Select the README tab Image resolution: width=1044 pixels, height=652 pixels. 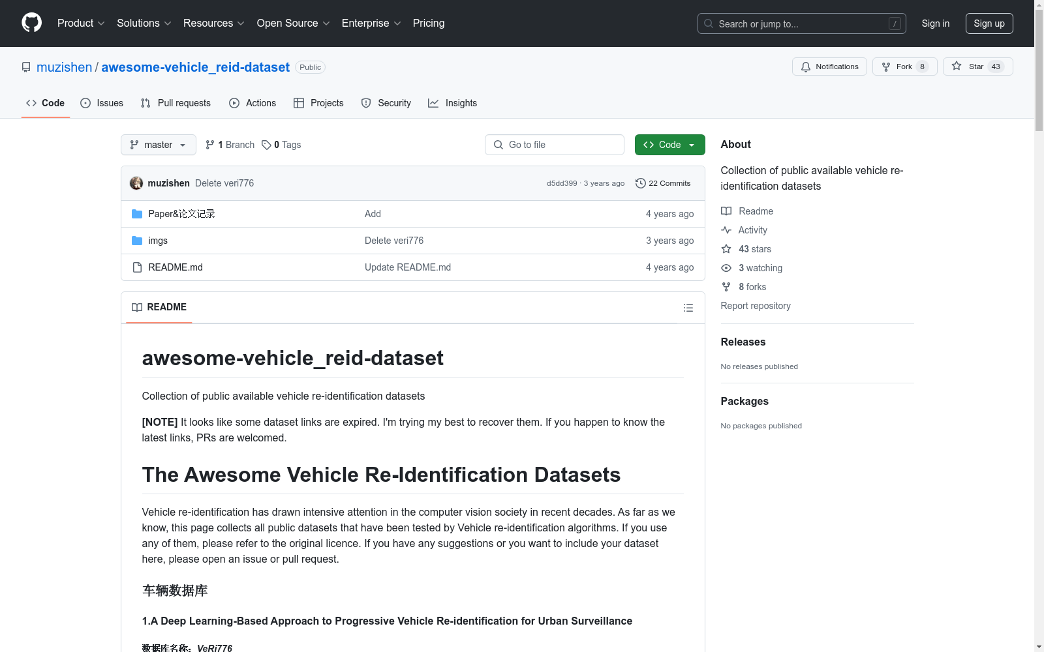pos(159,307)
